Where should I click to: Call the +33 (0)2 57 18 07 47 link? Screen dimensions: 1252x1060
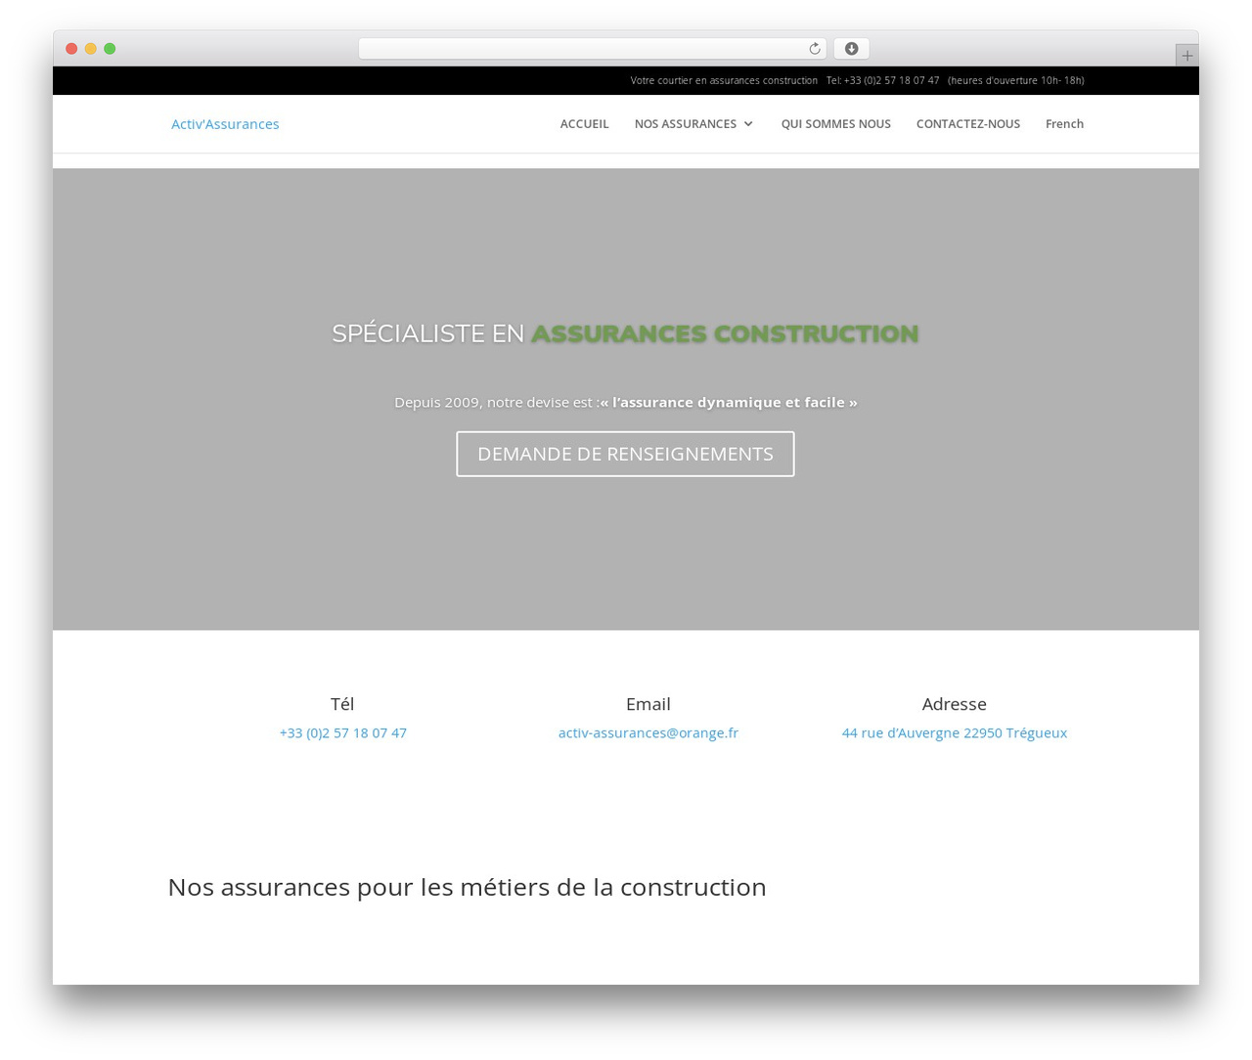[x=342, y=732]
